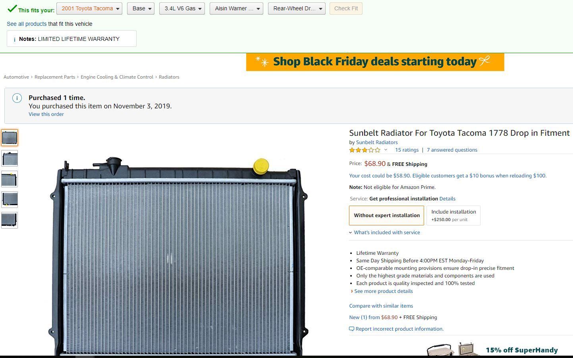The image size is (573, 358).
Task: Click the Notes info icon
Action: point(15,39)
